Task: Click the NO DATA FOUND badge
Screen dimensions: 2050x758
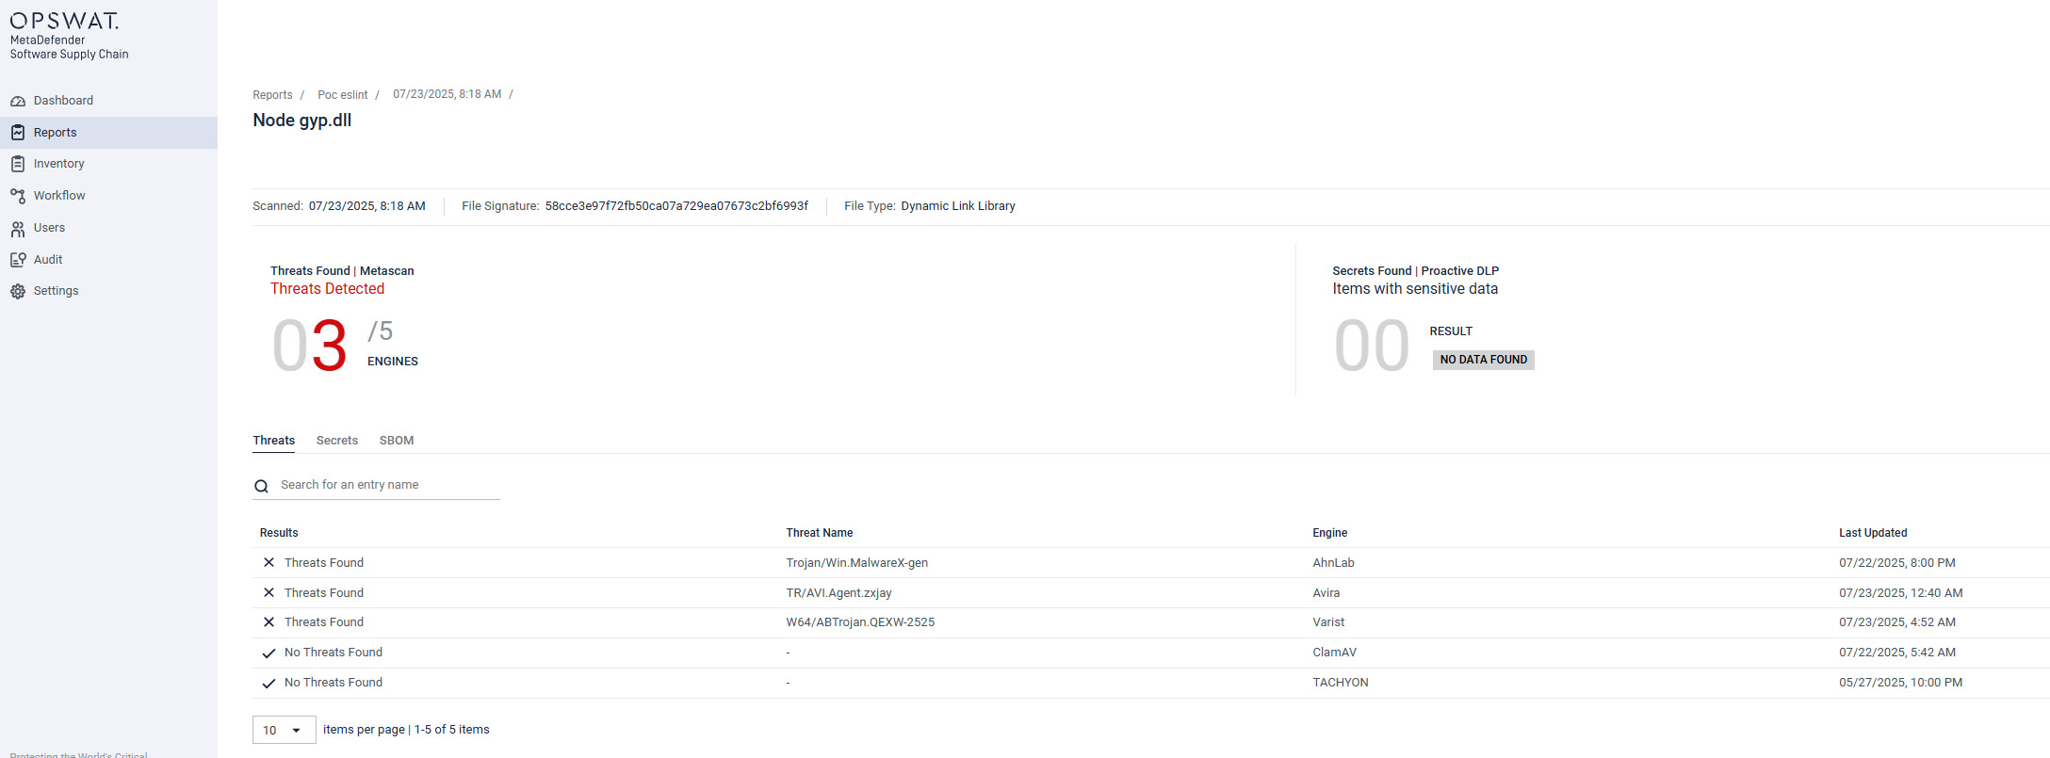Action: (1483, 360)
